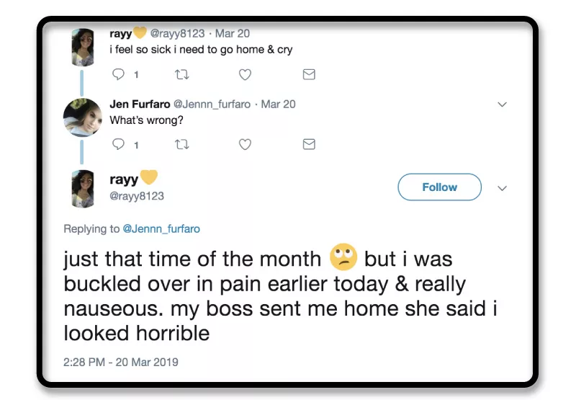The image size is (576, 400).
Task: Open @Jennn_furfaro link in 'Replying to'
Action: (161, 228)
